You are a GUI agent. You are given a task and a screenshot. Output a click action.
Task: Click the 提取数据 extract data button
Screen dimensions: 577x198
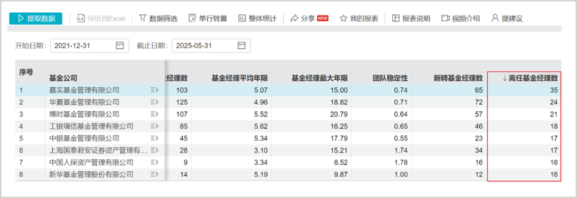click(x=36, y=18)
